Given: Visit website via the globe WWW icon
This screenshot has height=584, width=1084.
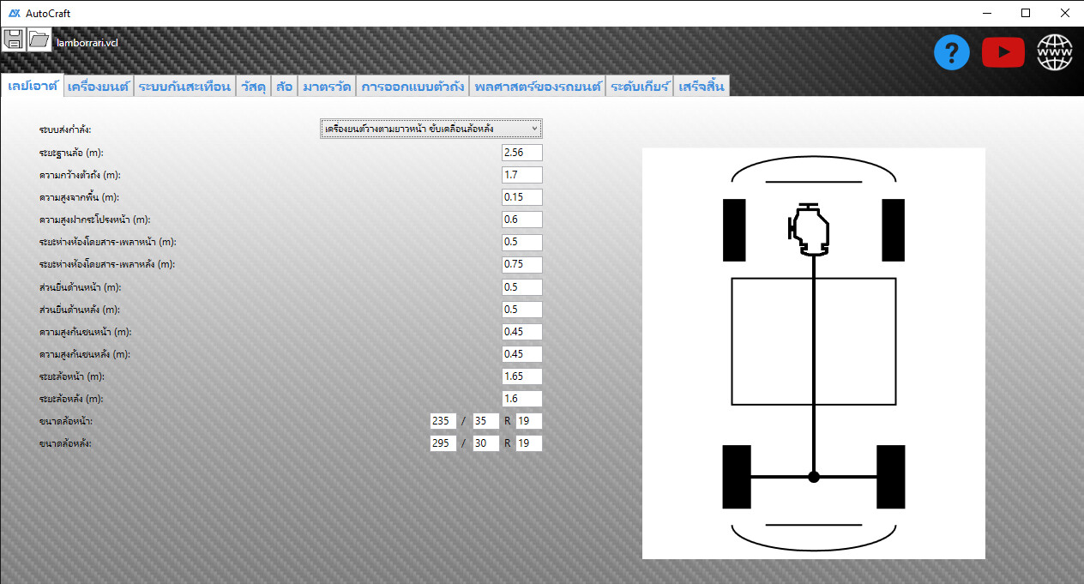Looking at the screenshot, I should [1054, 53].
